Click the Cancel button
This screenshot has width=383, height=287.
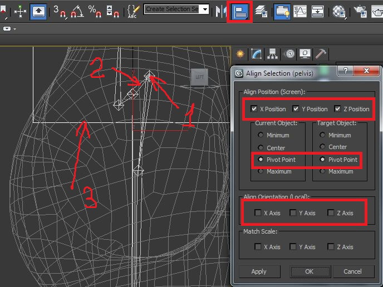[x=352, y=271]
